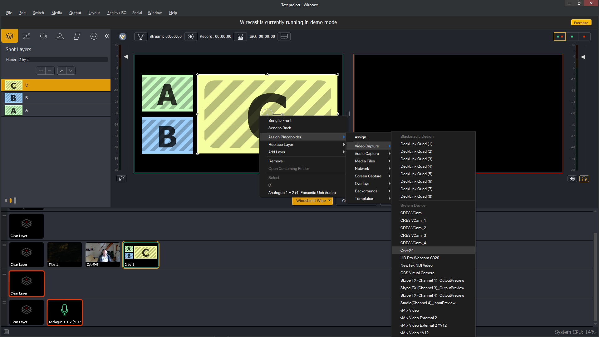Expand the Add Layer submenu

pos(303,152)
